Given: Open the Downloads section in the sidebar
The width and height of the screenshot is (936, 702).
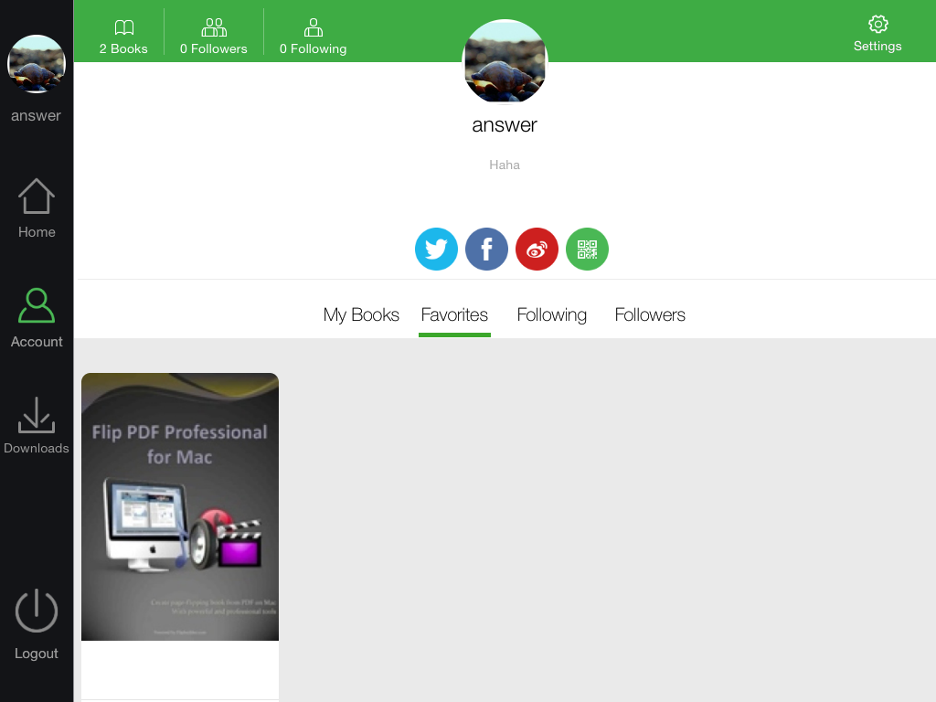Looking at the screenshot, I should (x=37, y=426).
